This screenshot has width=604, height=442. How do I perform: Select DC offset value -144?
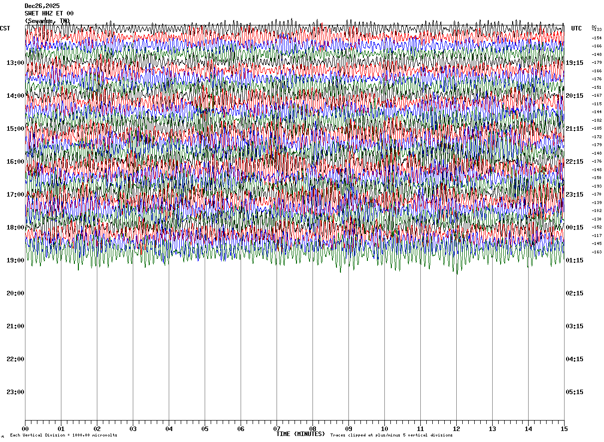597,112
